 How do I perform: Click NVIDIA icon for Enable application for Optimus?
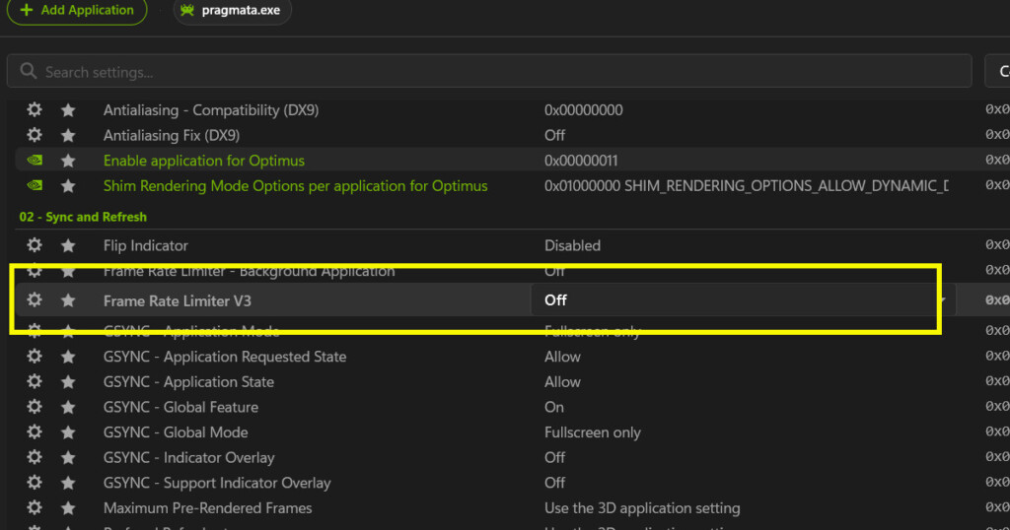tap(35, 161)
